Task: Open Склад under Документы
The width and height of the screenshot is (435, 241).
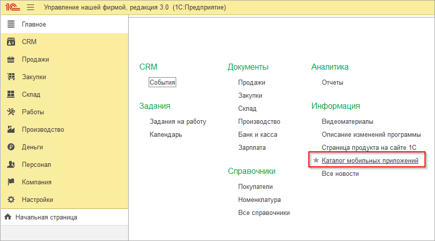Action: point(247,109)
